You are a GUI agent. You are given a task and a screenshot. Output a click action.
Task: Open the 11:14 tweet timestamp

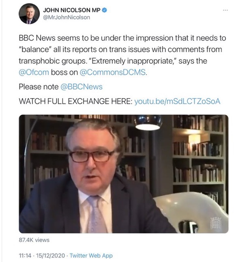[25, 256]
